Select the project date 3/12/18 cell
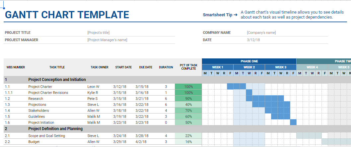Viewport: 351px width, 147px height. [x=253, y=40]
